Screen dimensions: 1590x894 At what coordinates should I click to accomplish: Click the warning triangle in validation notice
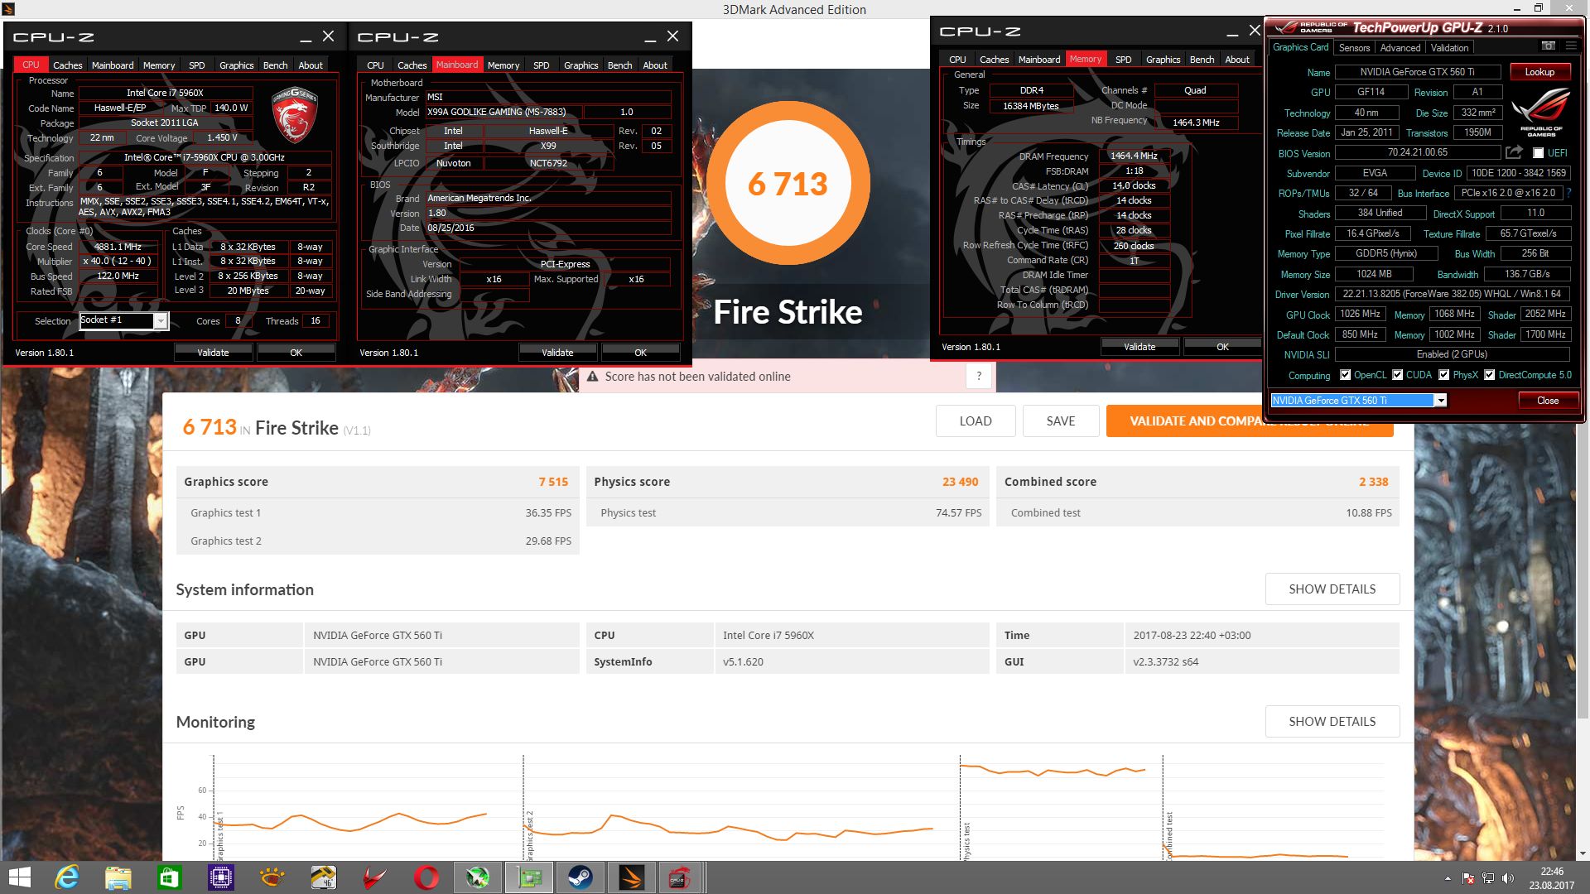[593, 377]
